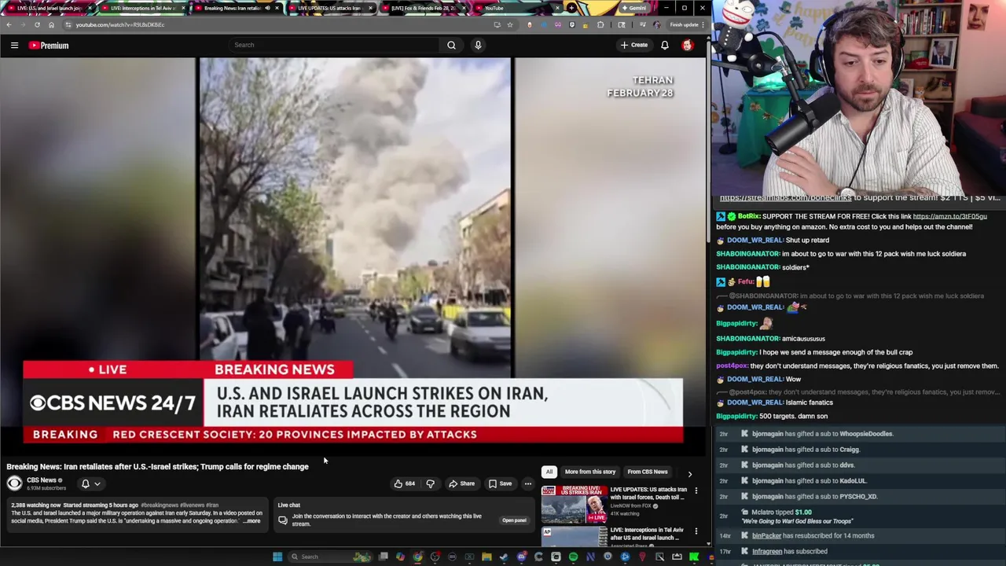1006x566 pixels.
Task: Show more chips with the right chevron
Action: tap(690, 474)
